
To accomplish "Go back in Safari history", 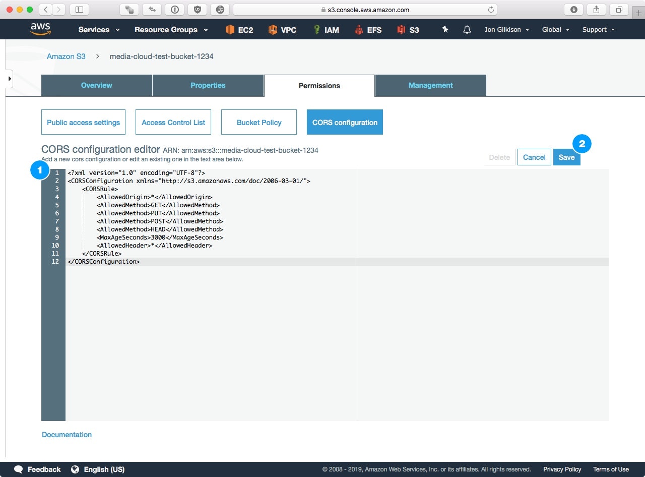I will tap(46, 10).
